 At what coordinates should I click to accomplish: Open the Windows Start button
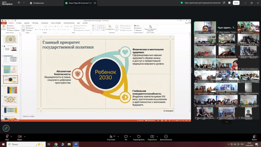(3, 144)
